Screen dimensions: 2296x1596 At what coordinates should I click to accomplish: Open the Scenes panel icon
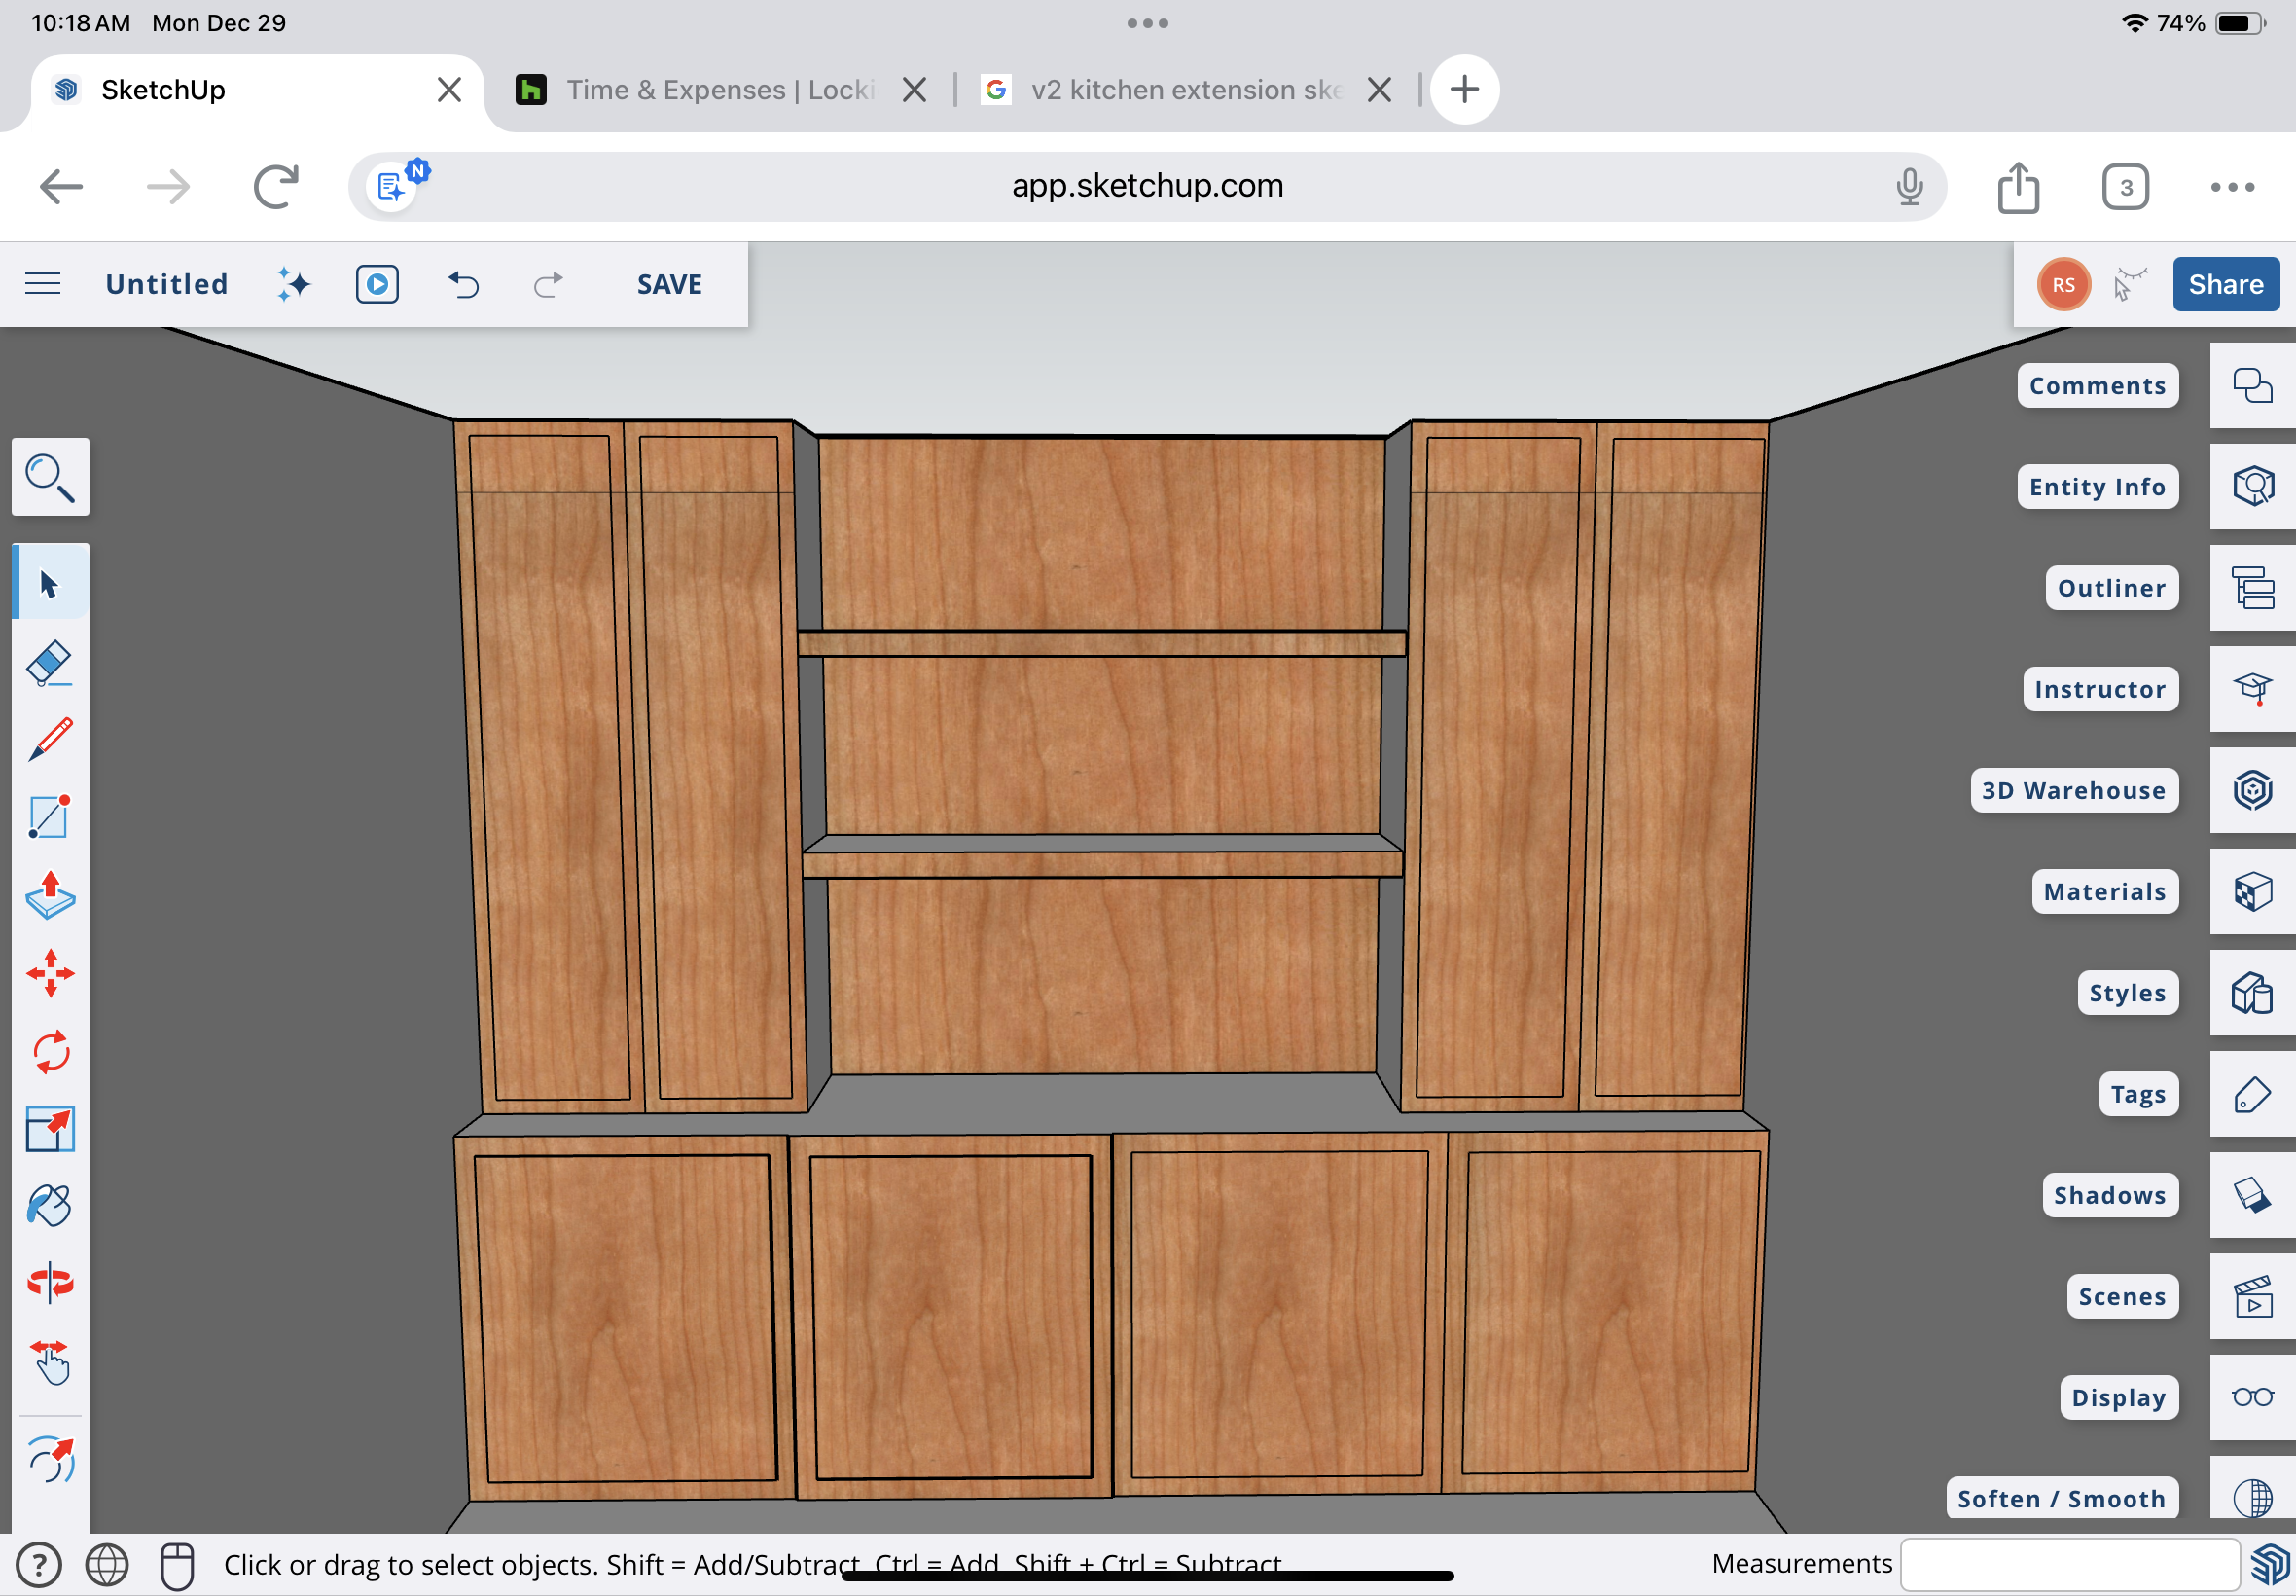(2252, 1296)
